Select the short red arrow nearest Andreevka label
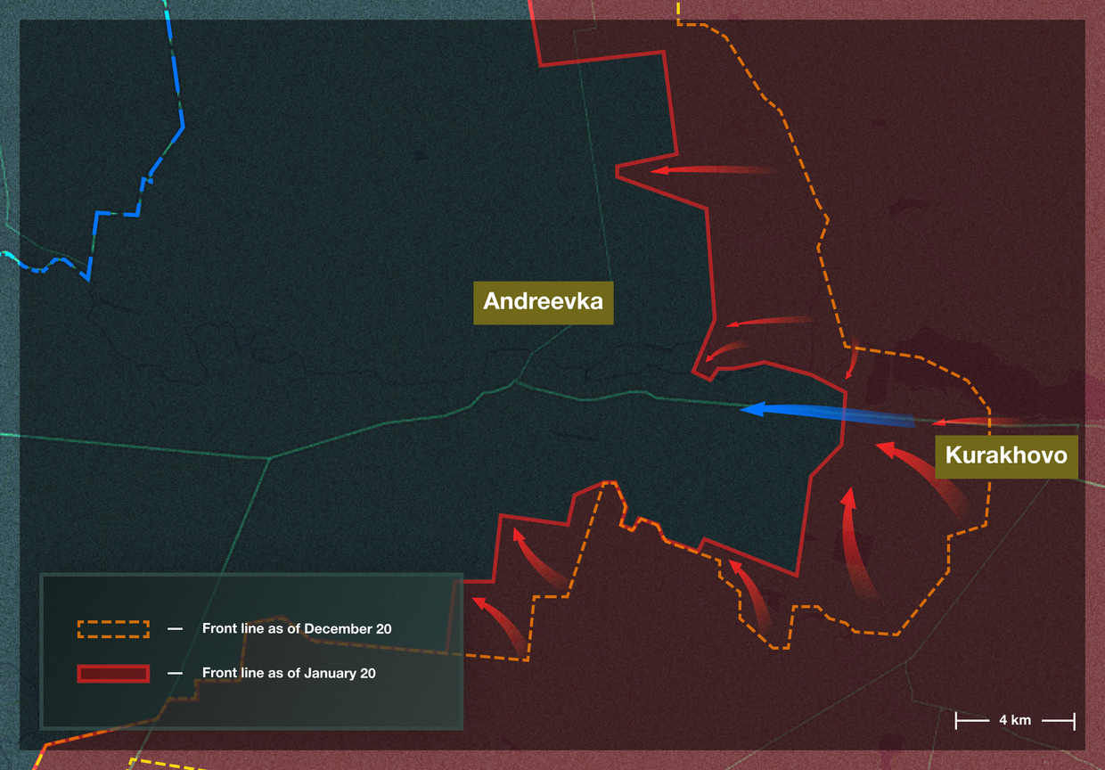This screenshot has height=770, width=1105. click(722, 351)
